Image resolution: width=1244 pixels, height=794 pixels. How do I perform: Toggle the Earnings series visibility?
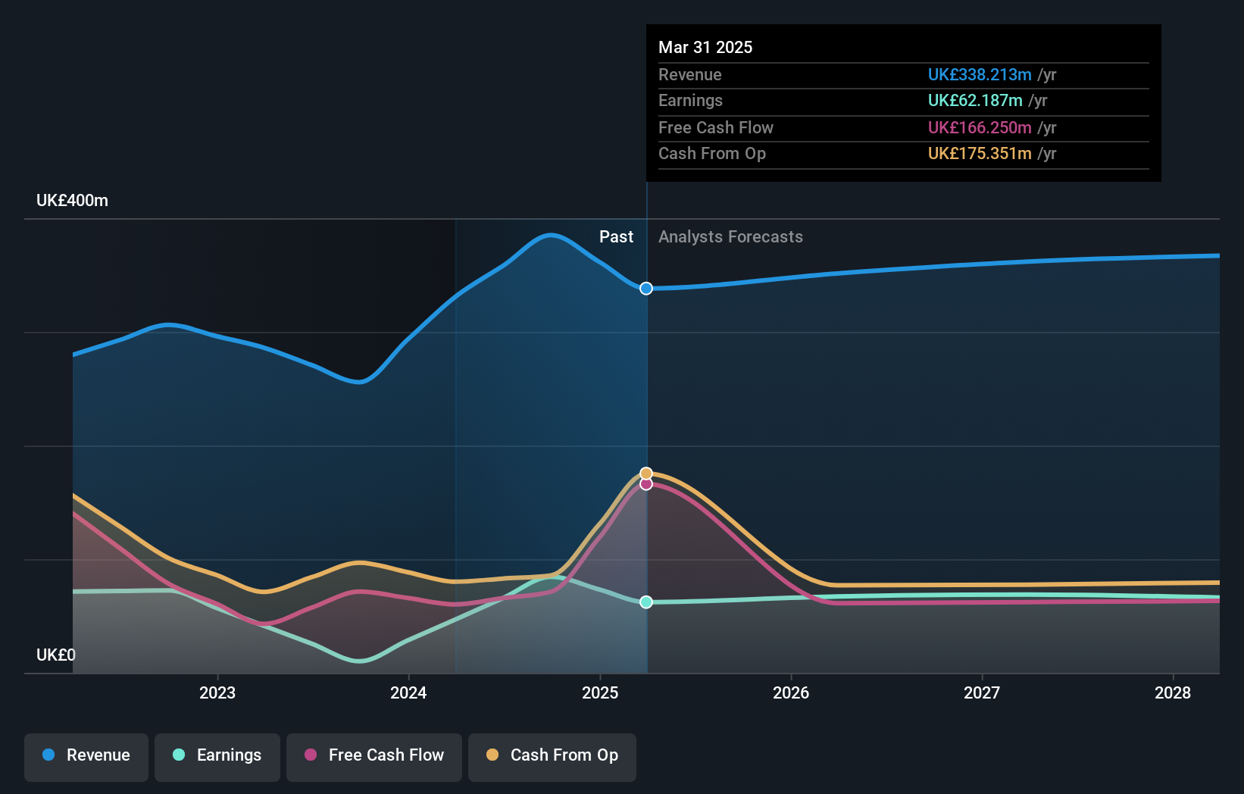point(217,755)
